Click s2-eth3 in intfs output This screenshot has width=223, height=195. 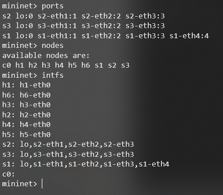[119, 144]
